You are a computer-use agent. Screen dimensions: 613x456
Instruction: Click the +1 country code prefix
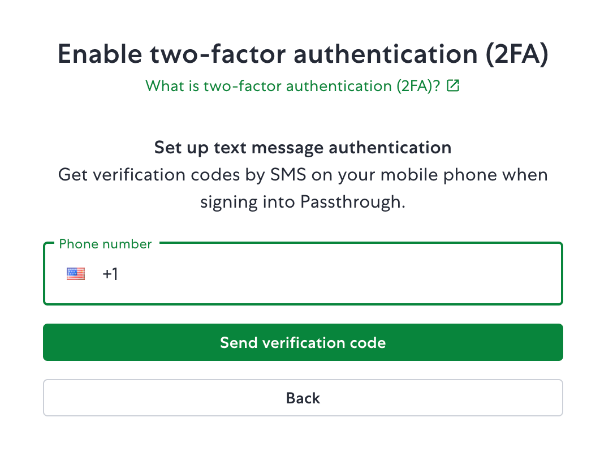point(110,274)
